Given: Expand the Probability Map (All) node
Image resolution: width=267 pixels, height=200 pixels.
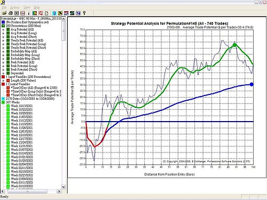Looking at the screenshot, I should [3, 51].
